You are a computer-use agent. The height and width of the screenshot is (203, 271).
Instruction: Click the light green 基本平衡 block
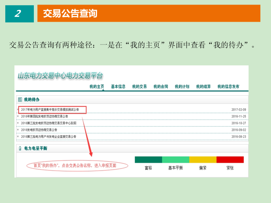pos(176,160)
